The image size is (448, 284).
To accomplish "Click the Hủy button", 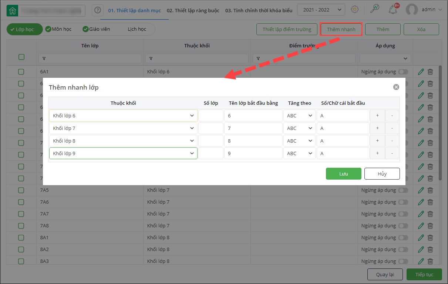I will 382,174.
